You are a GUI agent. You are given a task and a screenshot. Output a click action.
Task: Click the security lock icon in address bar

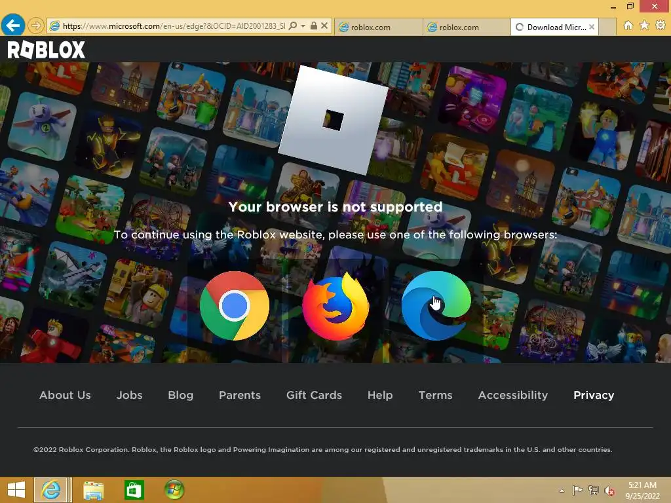[x=314, y=26]
